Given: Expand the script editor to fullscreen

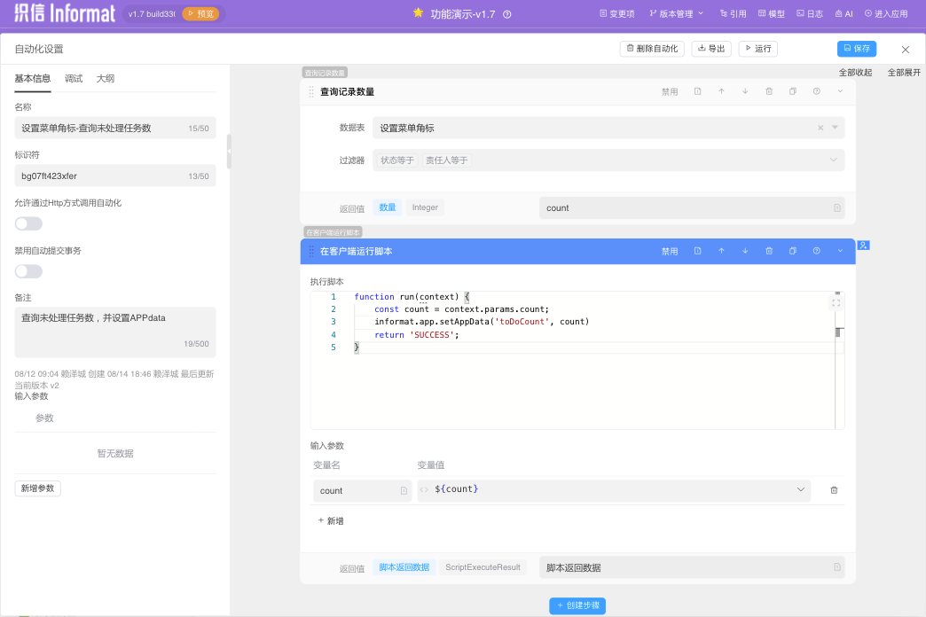Looking at the screenshot, I should tap(836, 303).
